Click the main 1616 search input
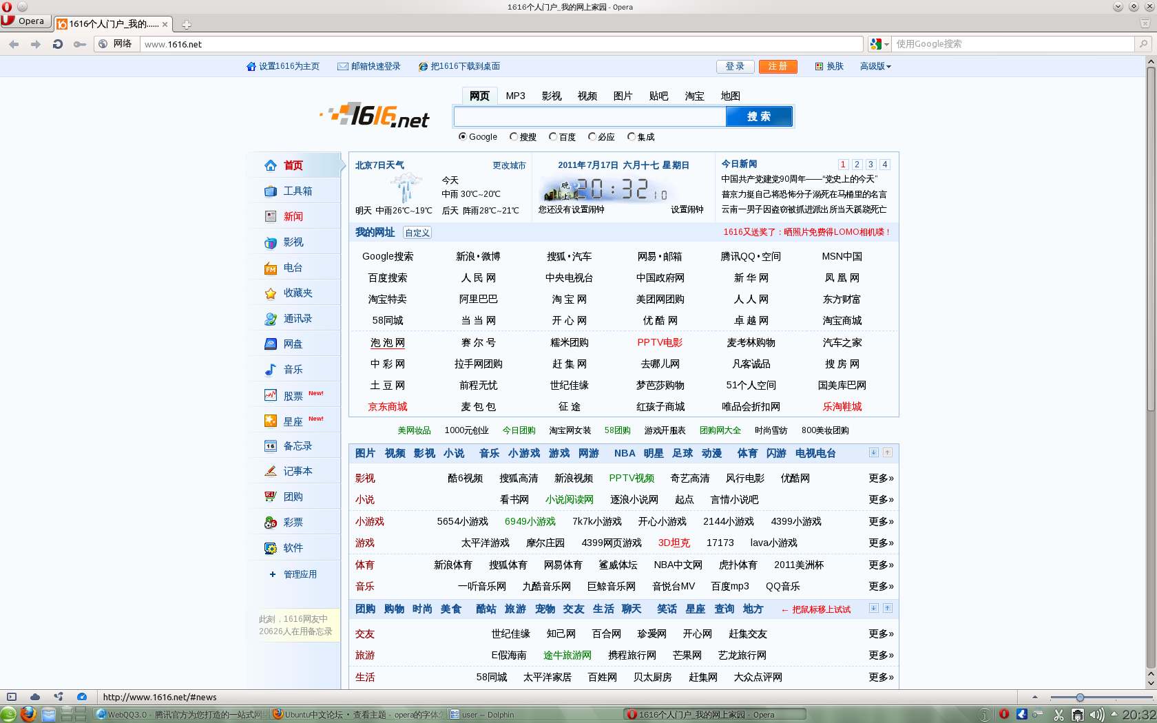The height and width of the screenshot is (723, 1157). (590, 116)
